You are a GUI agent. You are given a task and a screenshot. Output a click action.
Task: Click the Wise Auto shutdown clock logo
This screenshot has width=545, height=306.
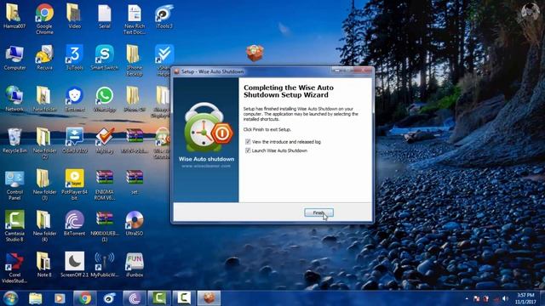[209, 127]
